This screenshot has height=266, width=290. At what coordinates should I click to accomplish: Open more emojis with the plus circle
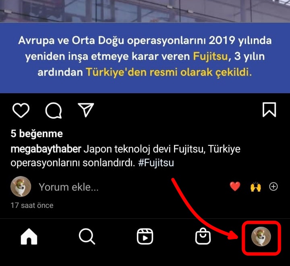click(273, 186)
